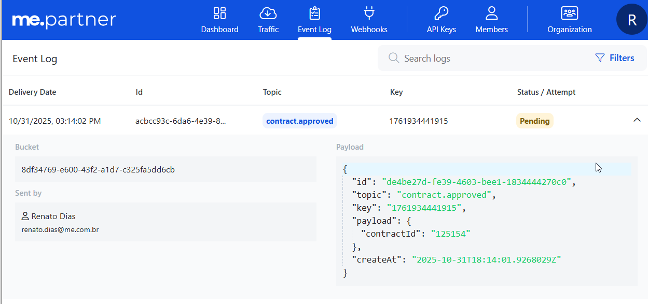The height and width of the screenshot is (304, 648).
Task: Open the Webhooks plug icon
Action: (x=369, y=13)
